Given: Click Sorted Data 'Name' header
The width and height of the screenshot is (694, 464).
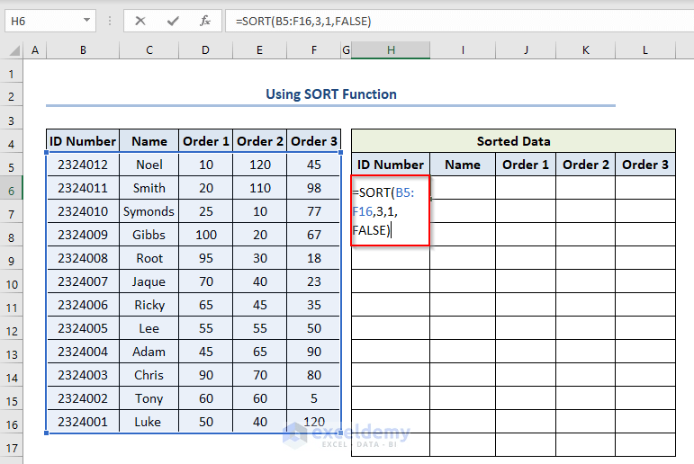Looking at the screenshot, I should 463,165.
